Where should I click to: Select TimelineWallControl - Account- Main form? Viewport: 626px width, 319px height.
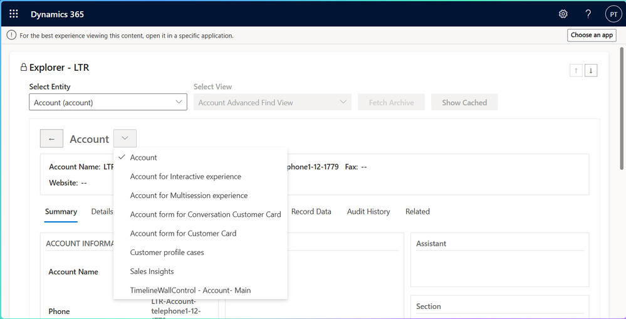(201, 290)
